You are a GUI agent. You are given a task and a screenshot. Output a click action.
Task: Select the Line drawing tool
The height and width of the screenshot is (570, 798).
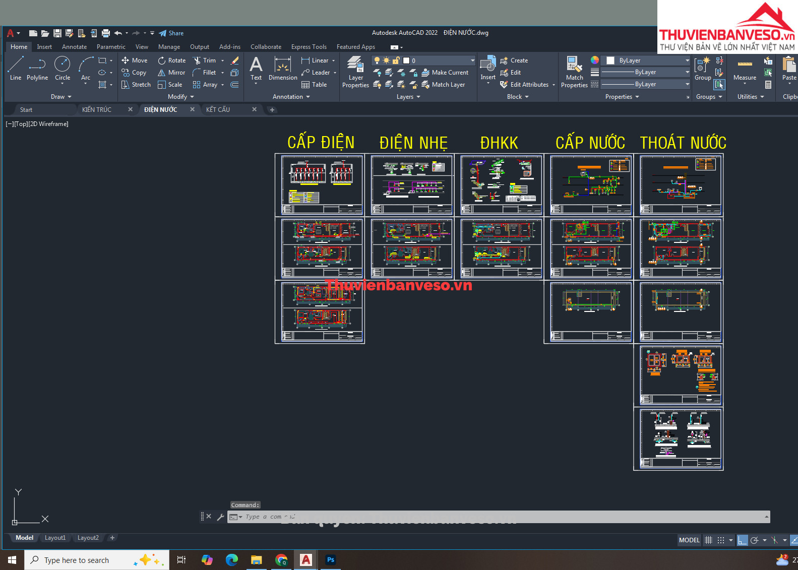16,68
